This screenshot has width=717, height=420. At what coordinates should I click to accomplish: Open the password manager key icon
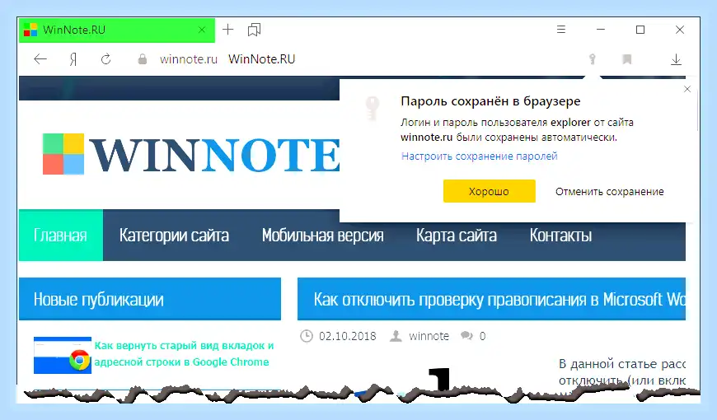593,59
